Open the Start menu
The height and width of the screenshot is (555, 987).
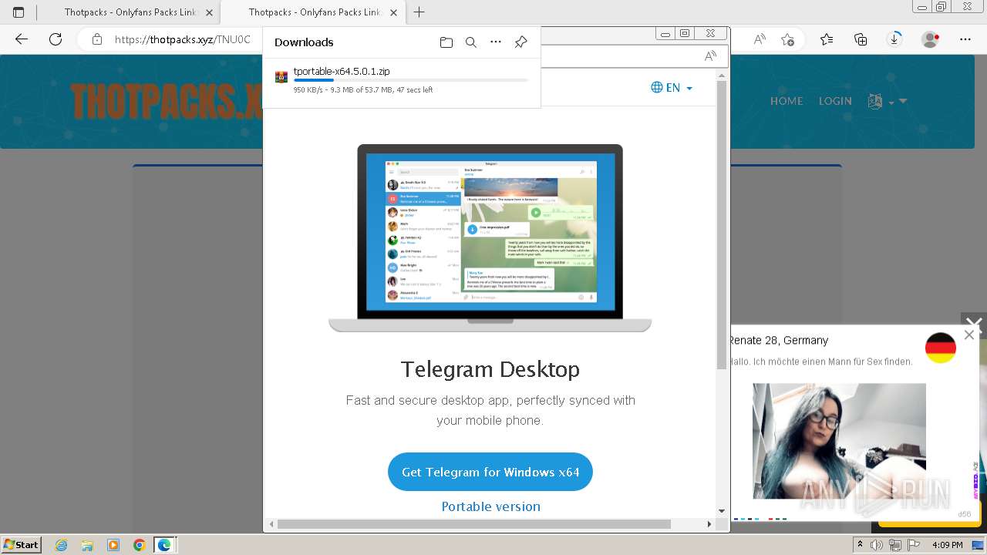click(x=22, y=544)
